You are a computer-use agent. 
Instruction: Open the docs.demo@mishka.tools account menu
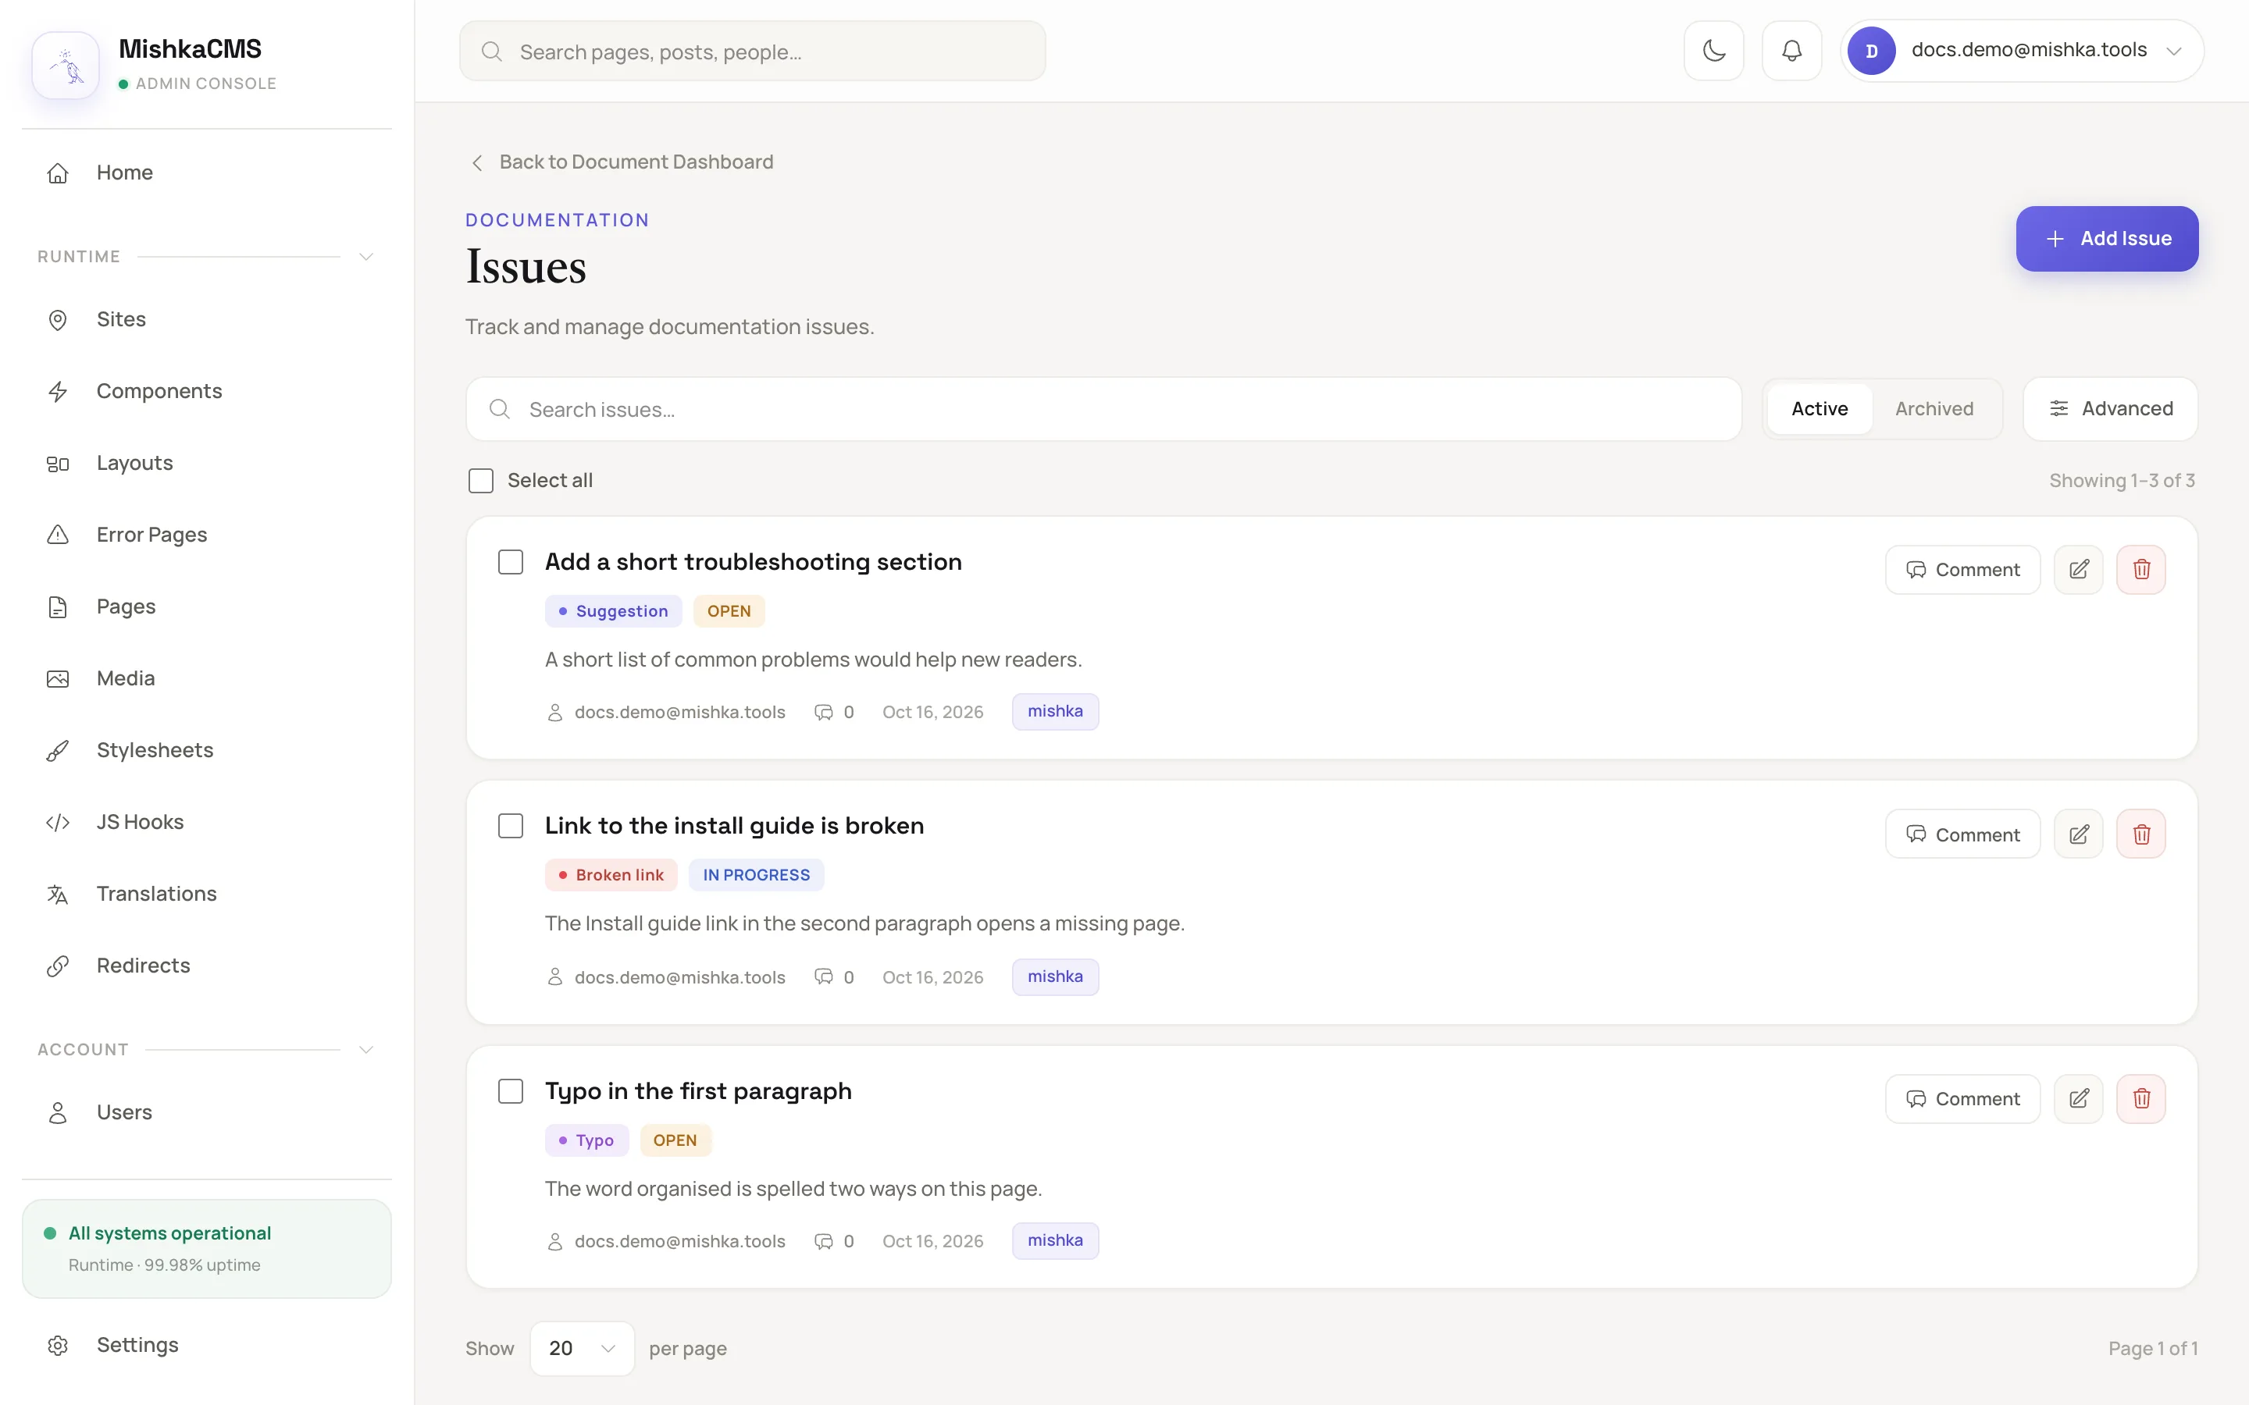pos(2021,50)
